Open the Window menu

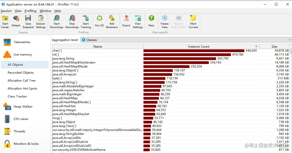pos(45,11)
